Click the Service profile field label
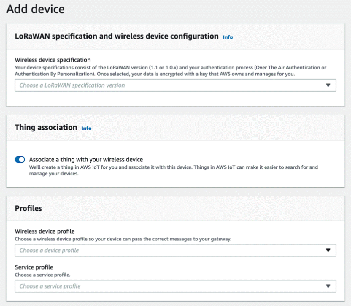This screenshot has height=306, width=351. (34, 267)
